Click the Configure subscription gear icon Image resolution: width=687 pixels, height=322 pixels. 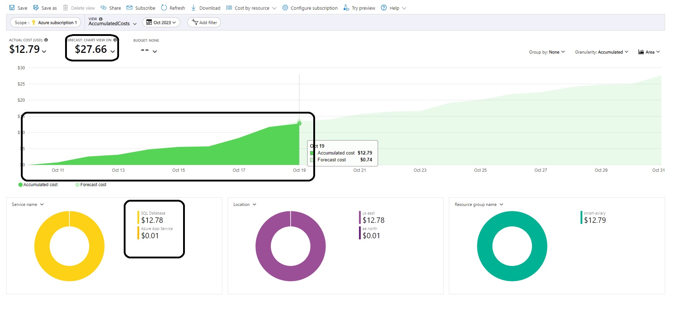(x=285, y=8)
